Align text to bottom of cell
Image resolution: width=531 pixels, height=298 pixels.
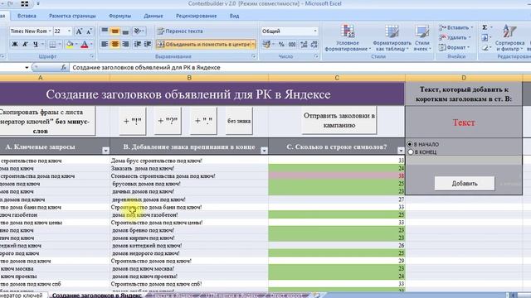pyautogui.click(x=125, y=31)
